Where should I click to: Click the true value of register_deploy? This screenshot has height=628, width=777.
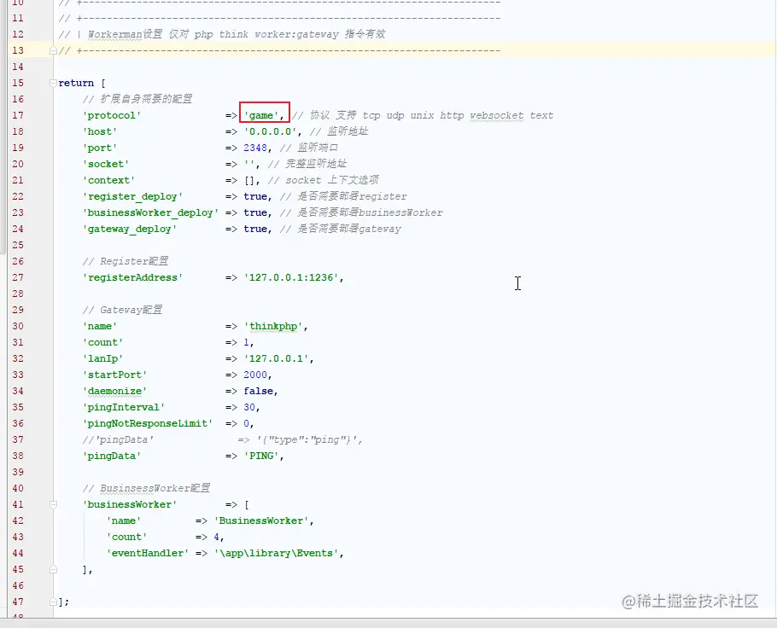point(255,196)
